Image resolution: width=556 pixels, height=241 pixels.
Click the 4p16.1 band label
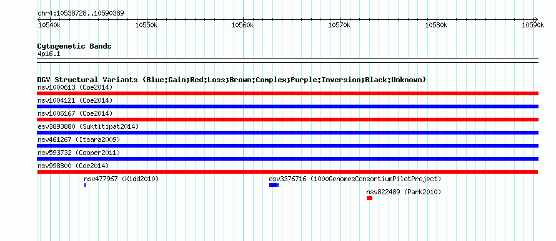pos(49,54)
